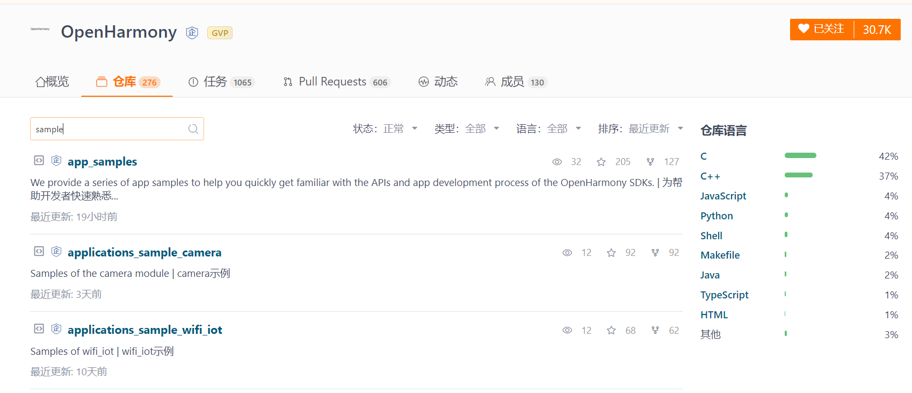Click the fork icon for applications_sample_wifi_iot
Image resolution: width=912 pixels, height=393 pixels.
(655, 330)
